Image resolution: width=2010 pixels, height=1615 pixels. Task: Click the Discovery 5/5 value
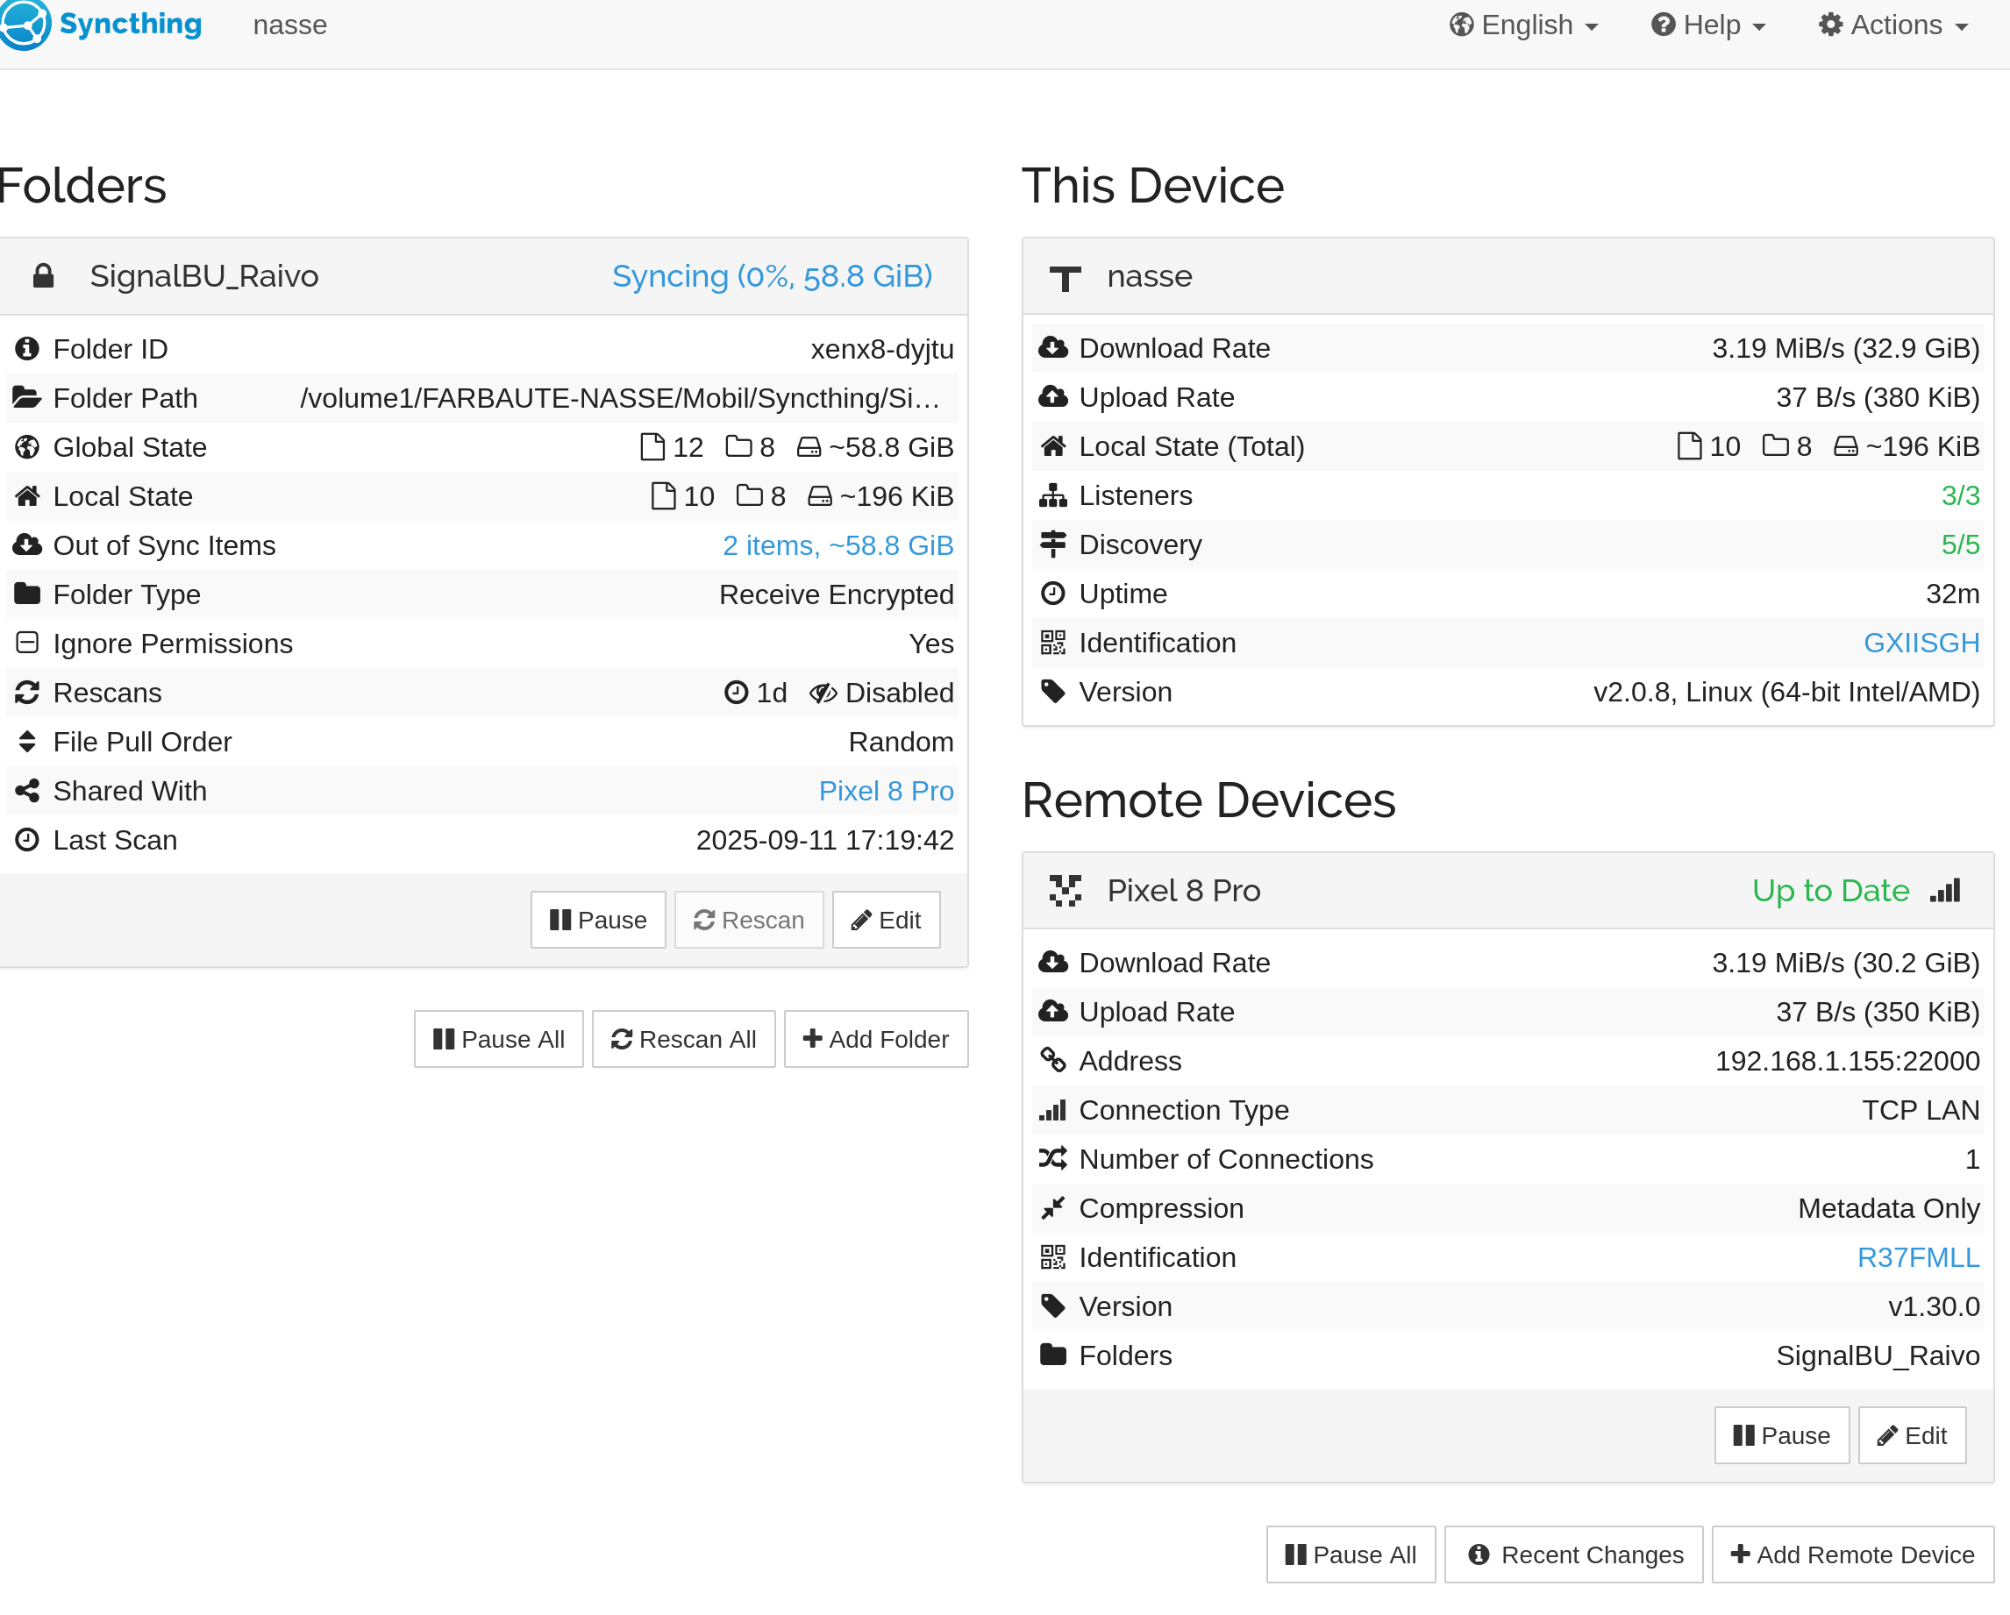pyautogui.click(x=1961, y=544)
